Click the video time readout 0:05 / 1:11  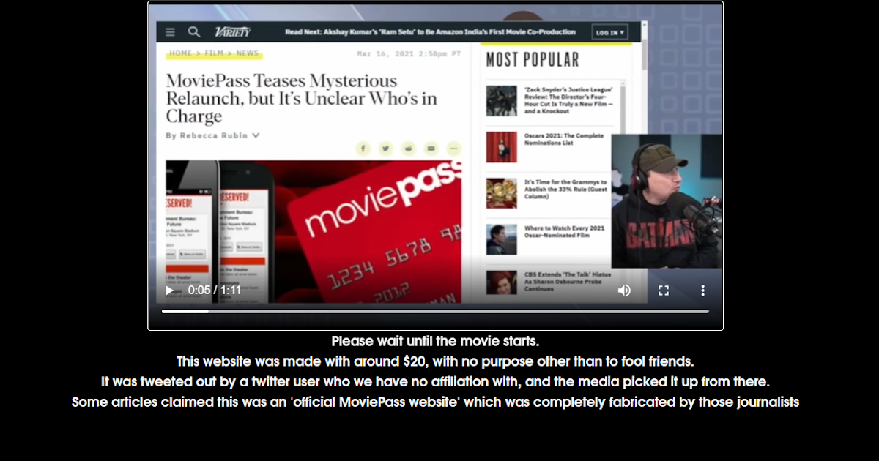pyautogui.click(x=215, y=291)
